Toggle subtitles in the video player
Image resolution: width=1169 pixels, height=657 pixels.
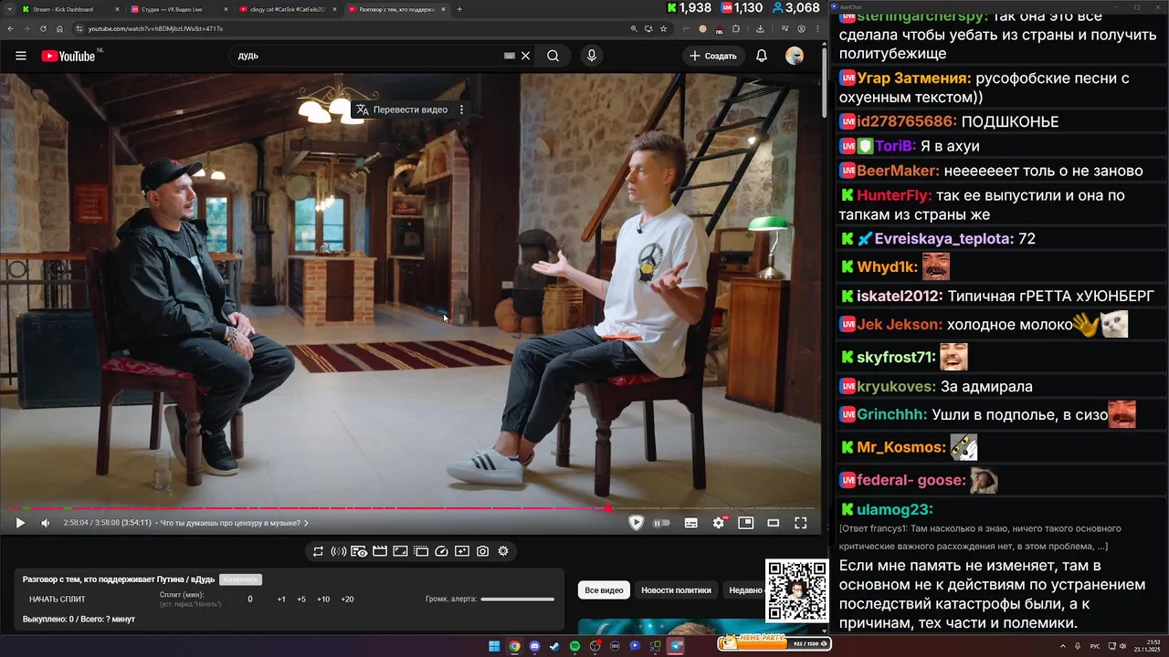[691, 523]
